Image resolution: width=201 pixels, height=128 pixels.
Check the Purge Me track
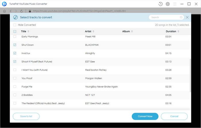15,87
